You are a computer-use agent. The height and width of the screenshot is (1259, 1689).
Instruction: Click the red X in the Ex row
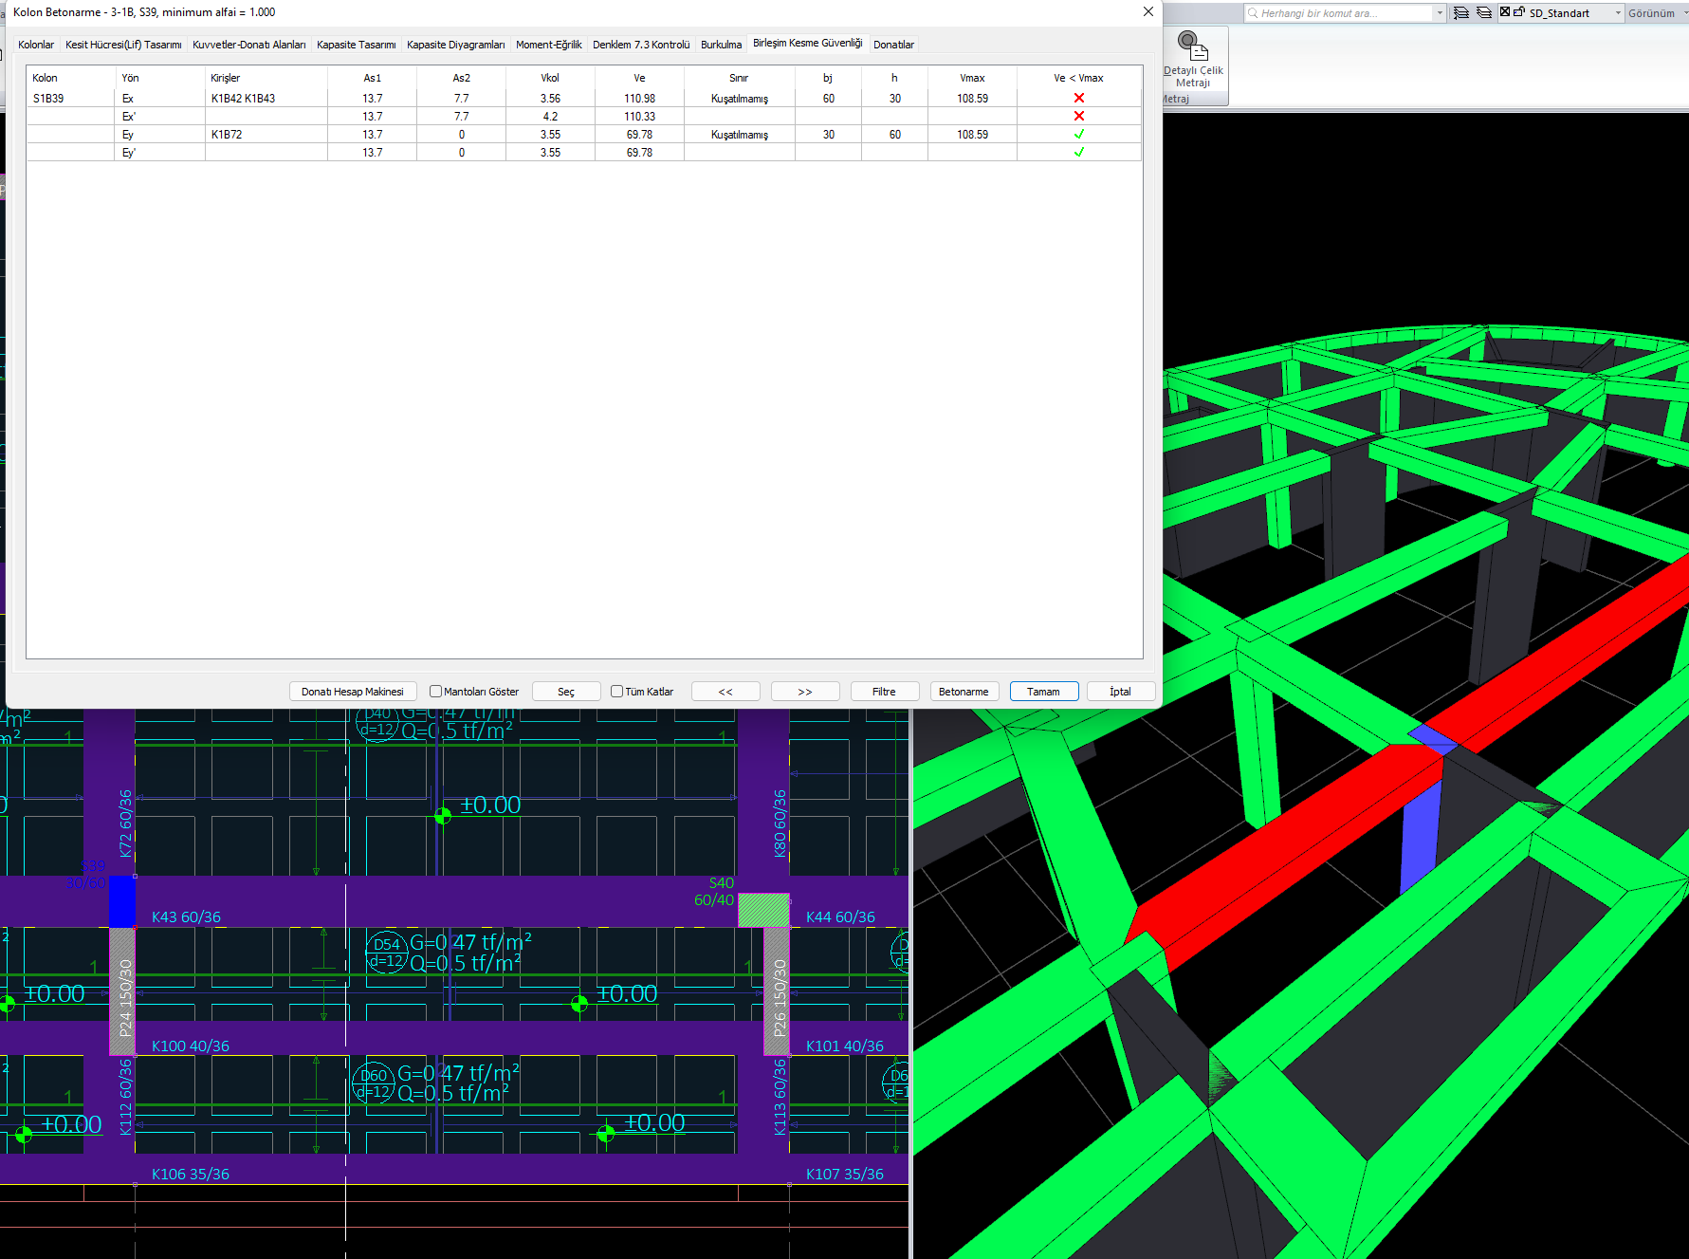point(1078,99)
